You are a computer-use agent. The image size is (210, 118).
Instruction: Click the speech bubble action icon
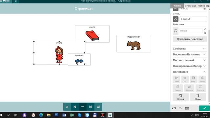pyautogui.click(x=176, y=31)
